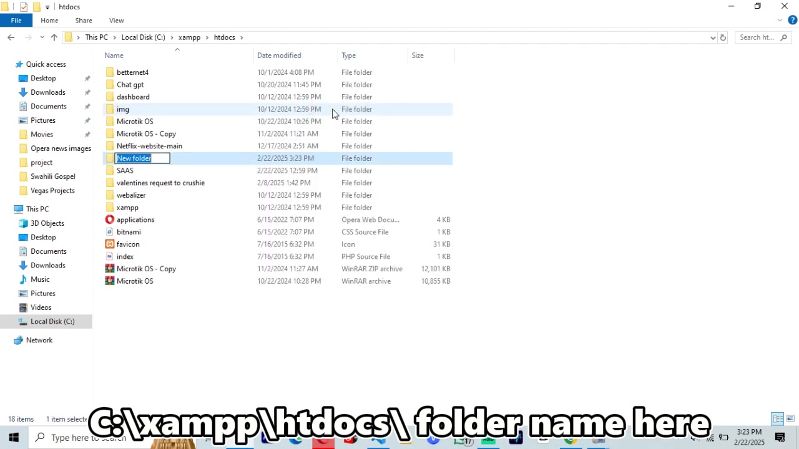Click the Network icon in navigation pane

point(19,340)
